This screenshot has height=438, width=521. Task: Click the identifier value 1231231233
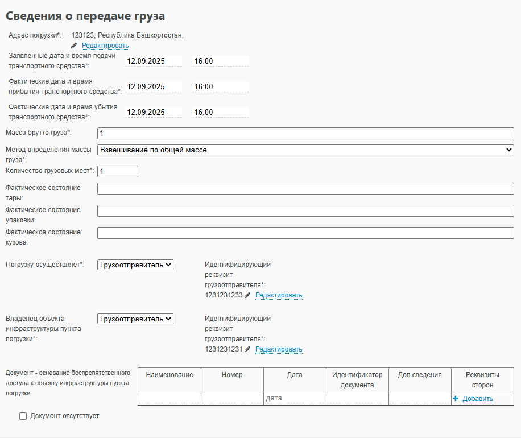point(224,295)
